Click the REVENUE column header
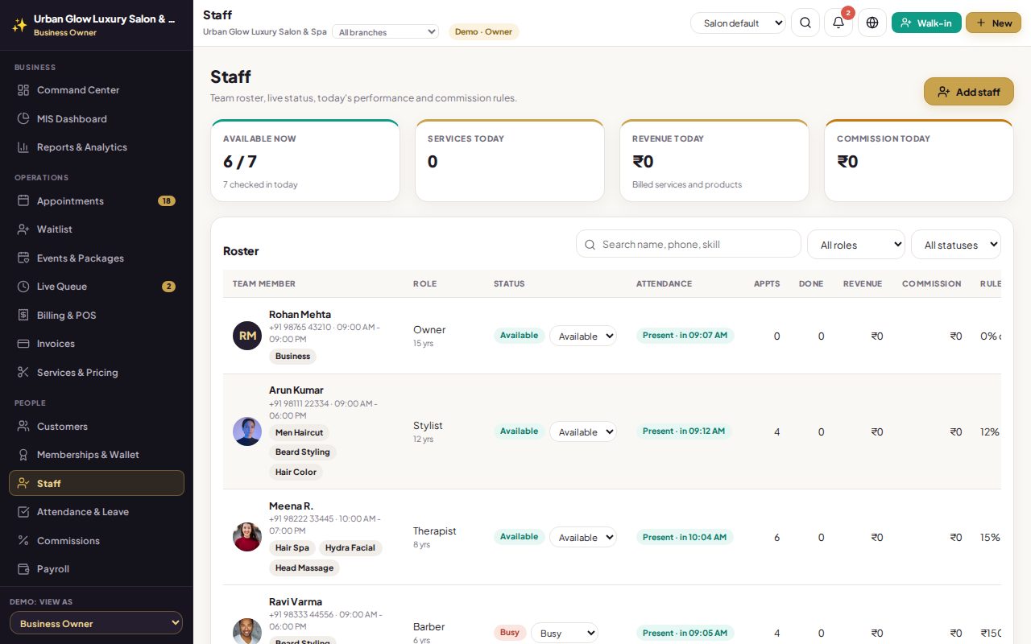The height and width of the screenshot is (644, 1031). click(863, 283)
